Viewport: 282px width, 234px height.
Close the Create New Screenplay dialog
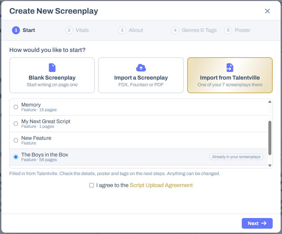pos(267,11)
